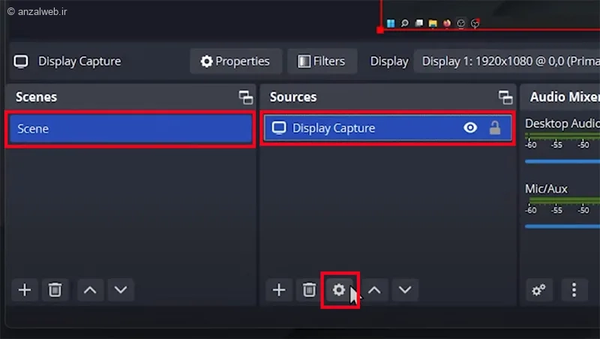600x339 pixels.
Task: Click the plain OBS icon in preview taskbar
Action: [461, 23]
